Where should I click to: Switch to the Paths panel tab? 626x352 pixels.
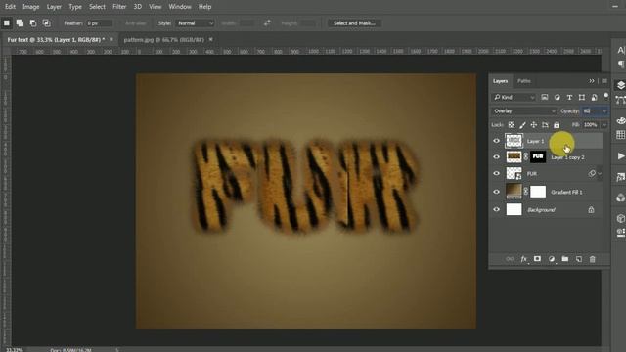tap(524, 81)
